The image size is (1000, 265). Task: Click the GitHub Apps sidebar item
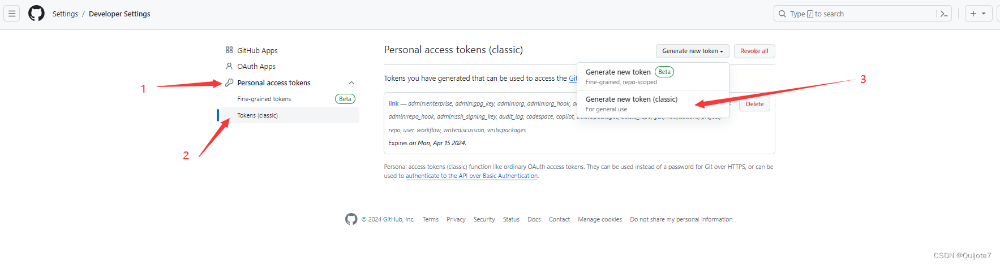coord(257,50)
